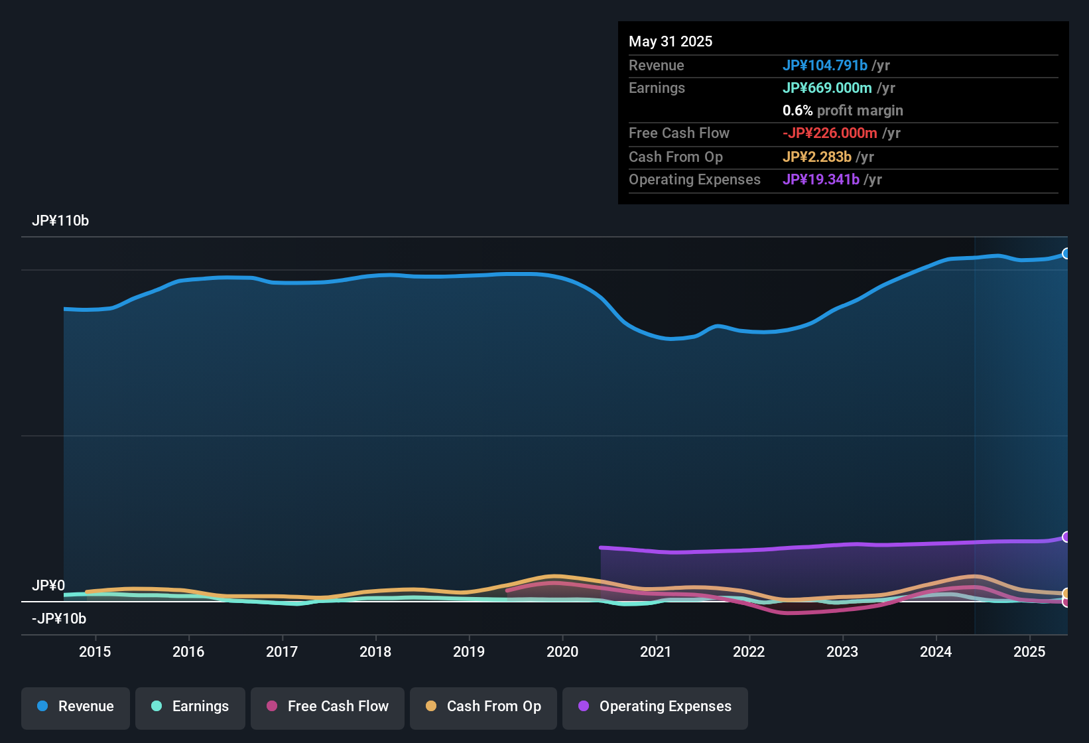
Task: Click the blue Revenue endpoint marker
Action: click(x=1066, y=253)
